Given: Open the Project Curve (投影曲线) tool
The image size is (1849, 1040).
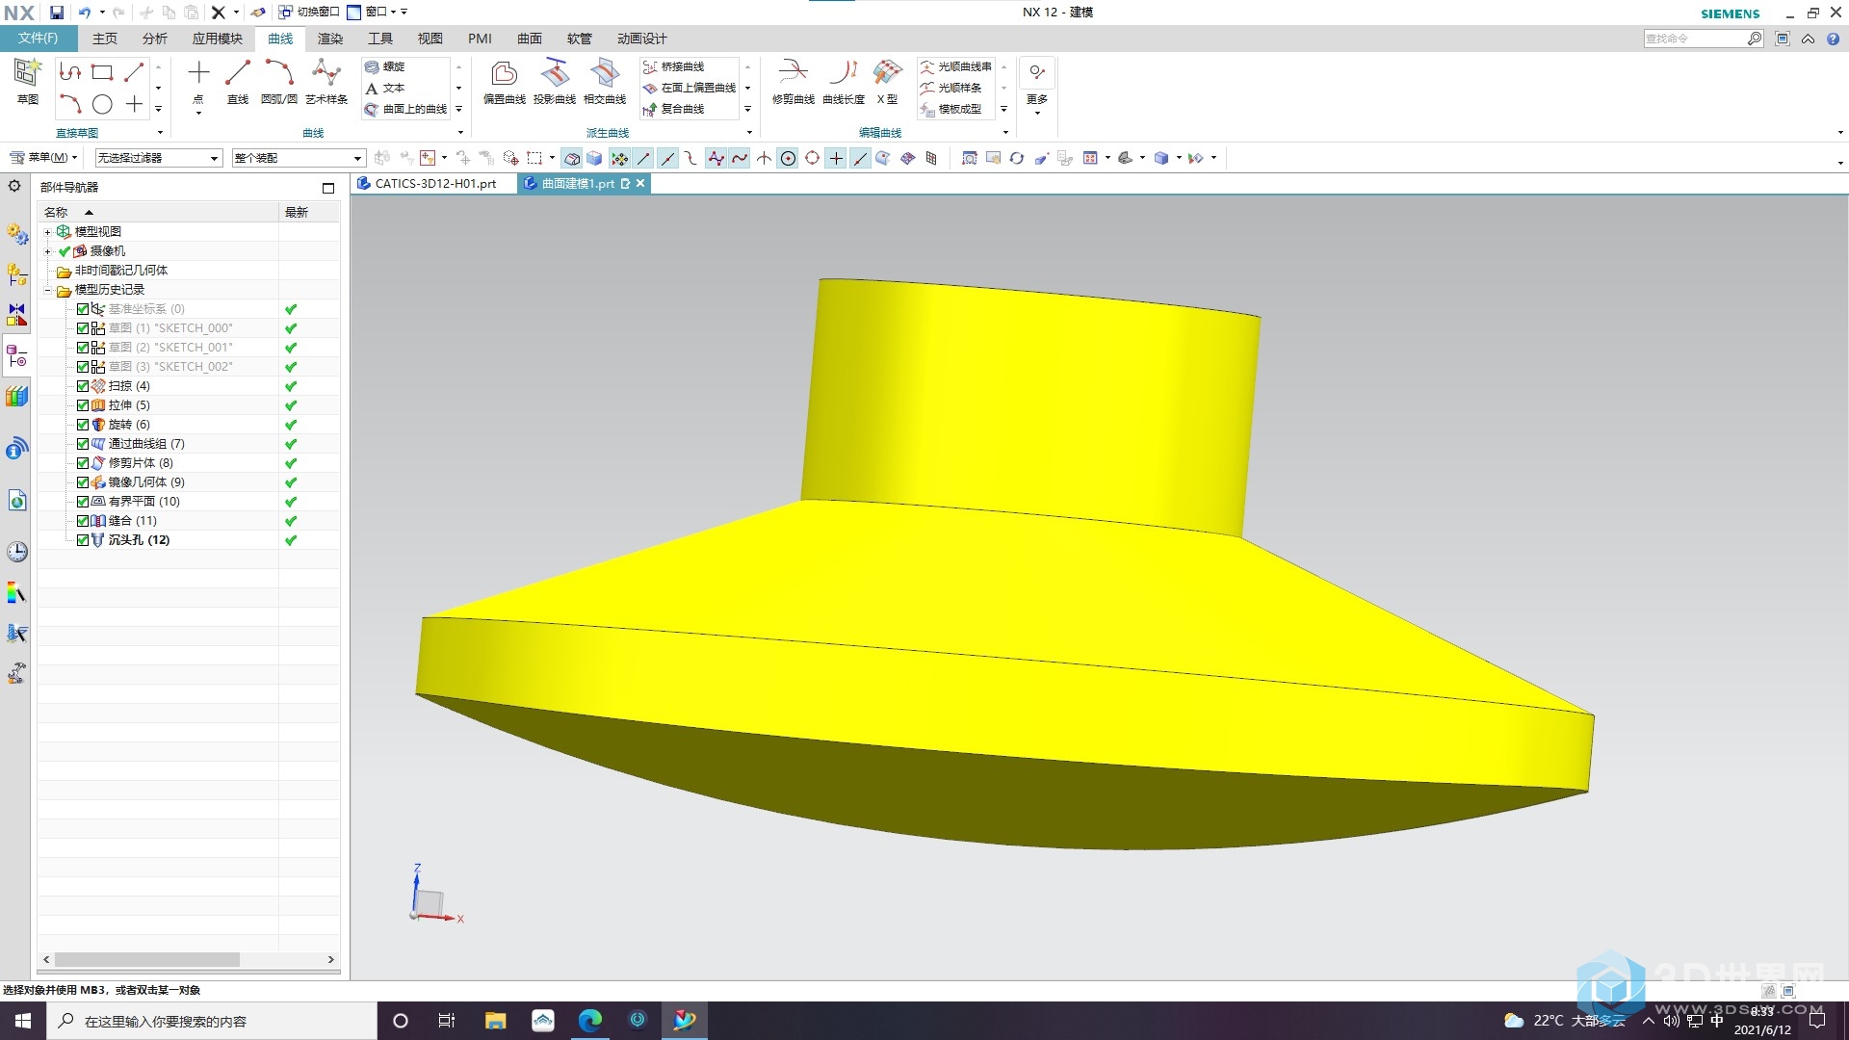Looking at the screenshot, I should tap(555, 83).
